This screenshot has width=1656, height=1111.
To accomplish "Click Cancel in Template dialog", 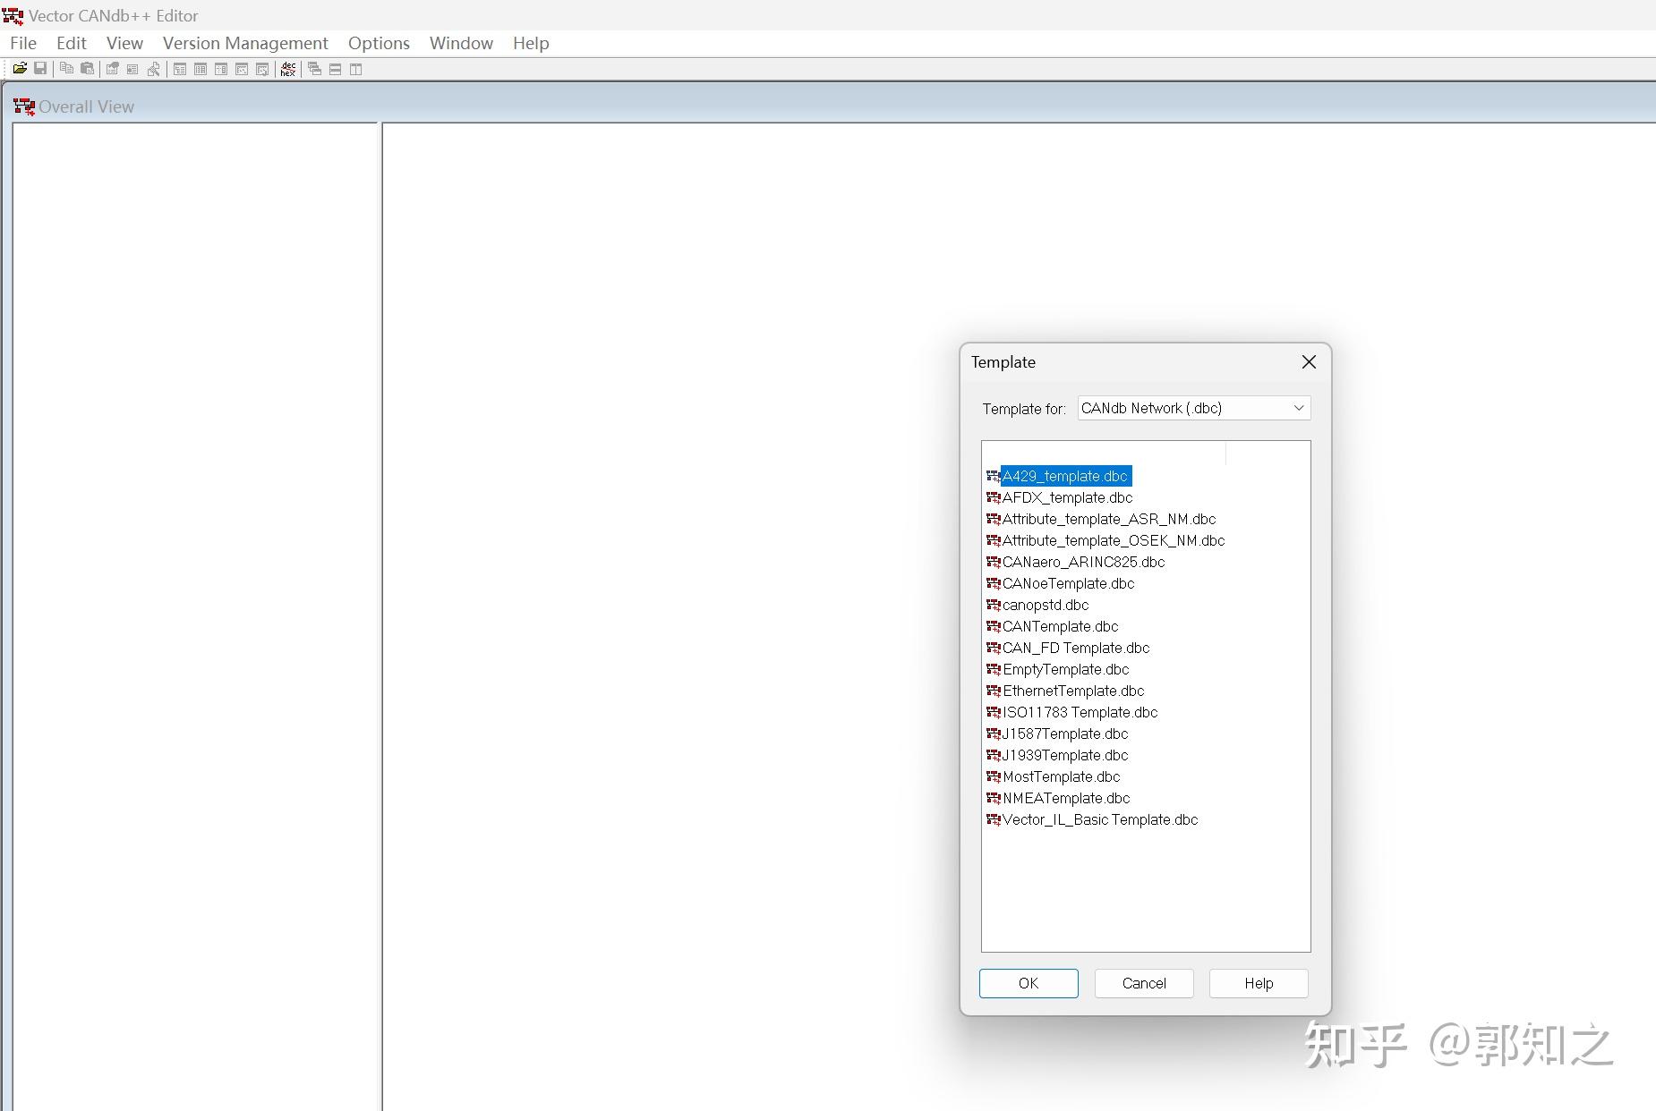I will click(1144, 983).
